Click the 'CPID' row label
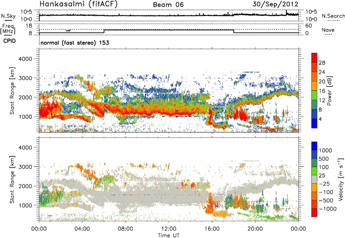Viewport: 345px width, 238px height. pyautogui.click(x=9, y=41)
